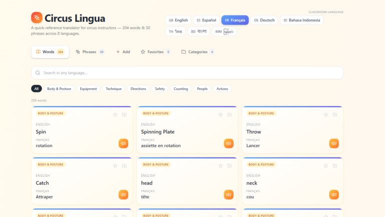Click the Circus Lingua title

tap(75, 18)
